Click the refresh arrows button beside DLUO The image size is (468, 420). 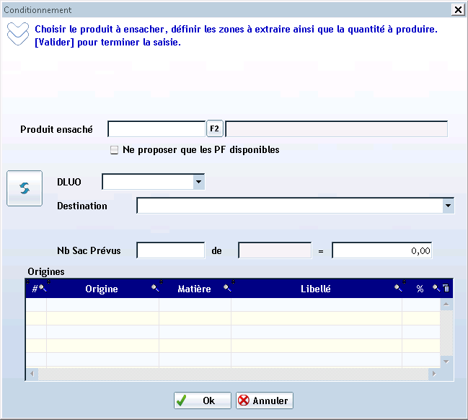pos(25,188)
